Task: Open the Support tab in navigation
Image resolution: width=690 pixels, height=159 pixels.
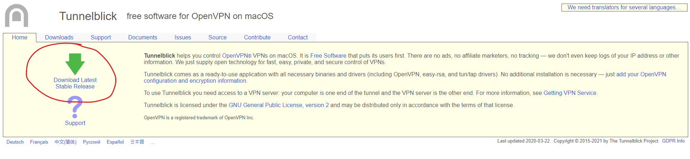Action: 101,37
